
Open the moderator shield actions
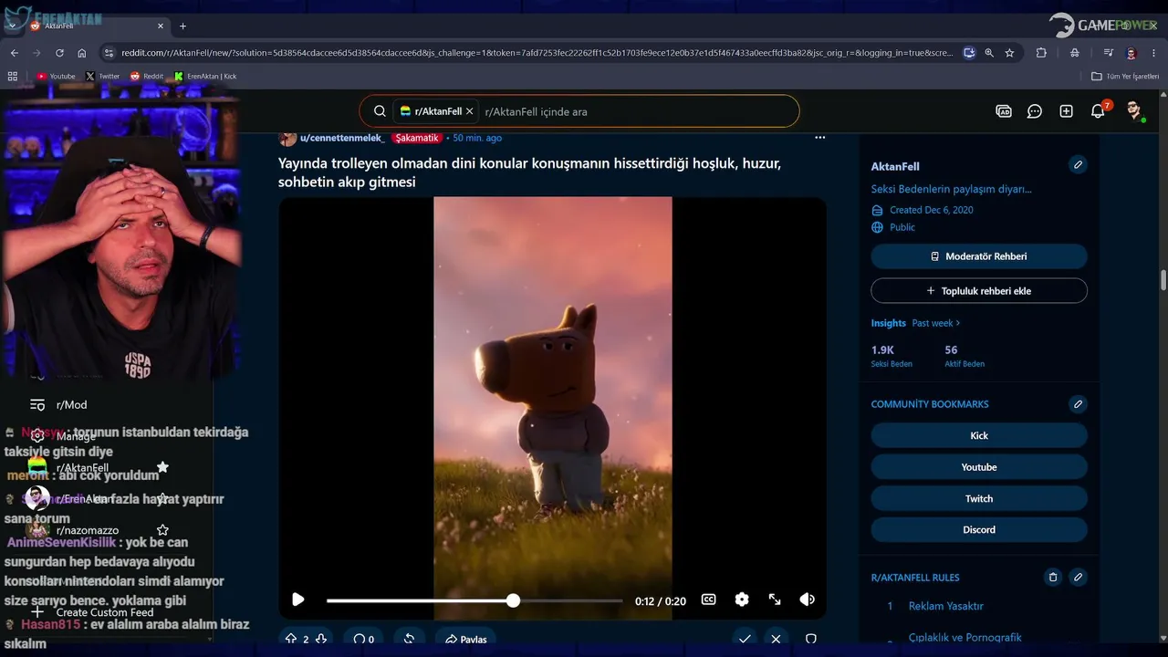coord(810,639)
